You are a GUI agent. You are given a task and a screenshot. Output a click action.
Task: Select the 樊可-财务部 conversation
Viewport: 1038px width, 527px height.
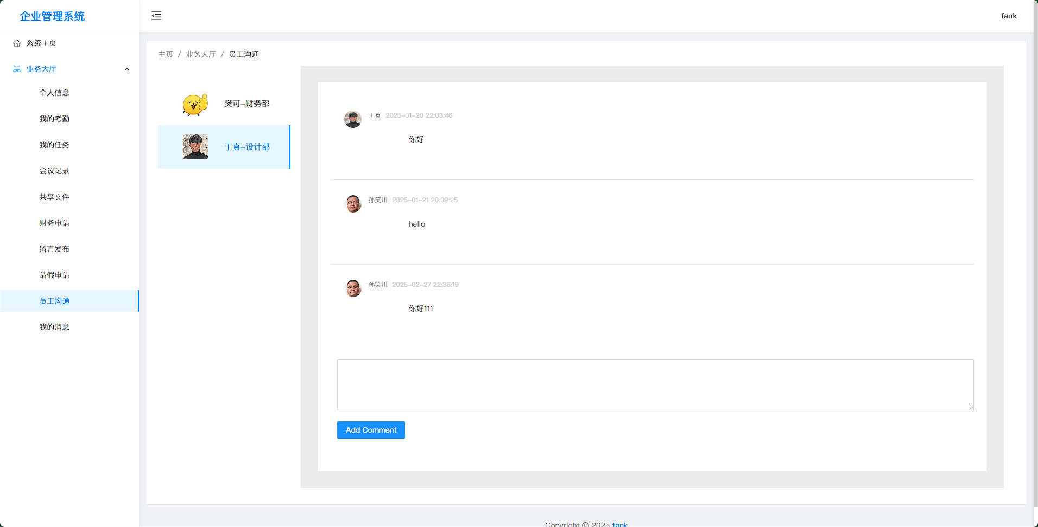(x=246, y=104)
